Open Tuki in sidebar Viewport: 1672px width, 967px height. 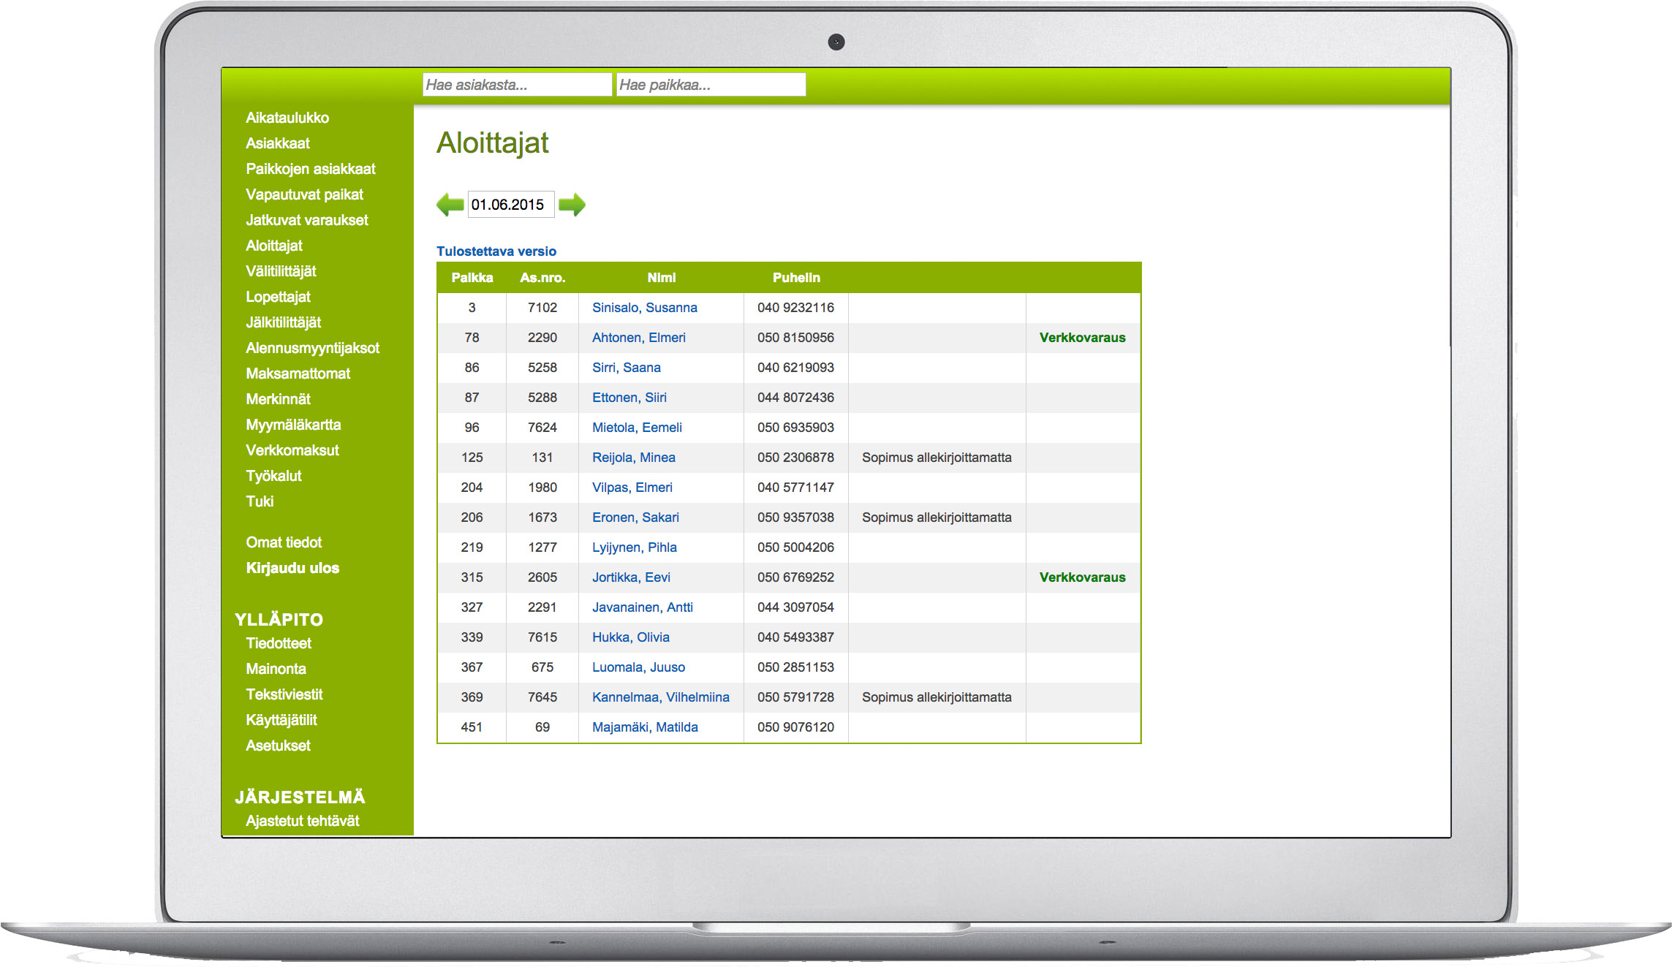(260, 501)
